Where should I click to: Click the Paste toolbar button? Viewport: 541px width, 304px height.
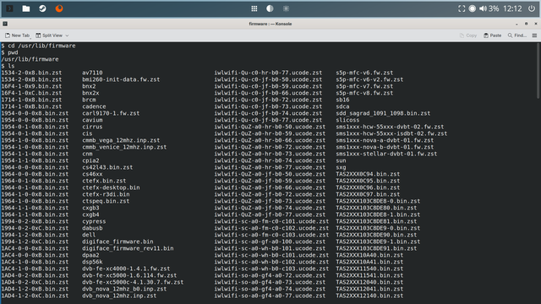[x=492, y=35]
